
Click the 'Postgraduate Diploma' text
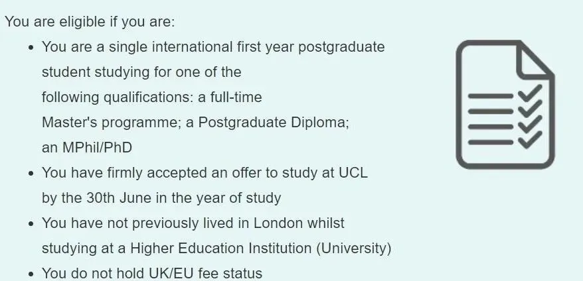(x=272, y=123)
